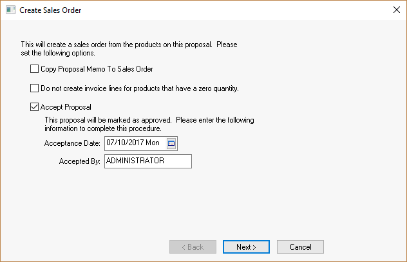Tick the zero quantity invoice lines checkbox
Image resolution: width=407 pixels, height=262 pixels.
[x=35, y=88]
